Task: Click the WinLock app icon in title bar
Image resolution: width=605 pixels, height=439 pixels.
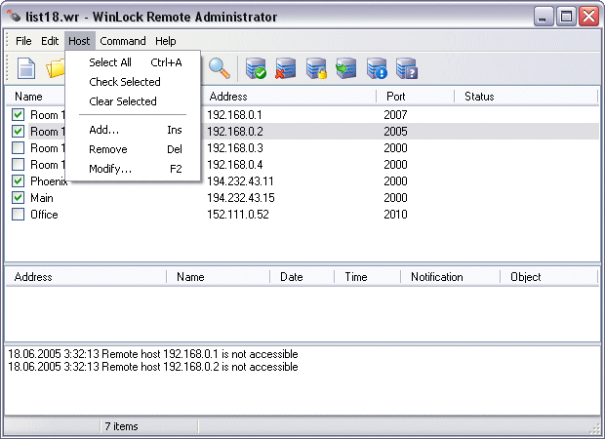Action: (14, 17)
